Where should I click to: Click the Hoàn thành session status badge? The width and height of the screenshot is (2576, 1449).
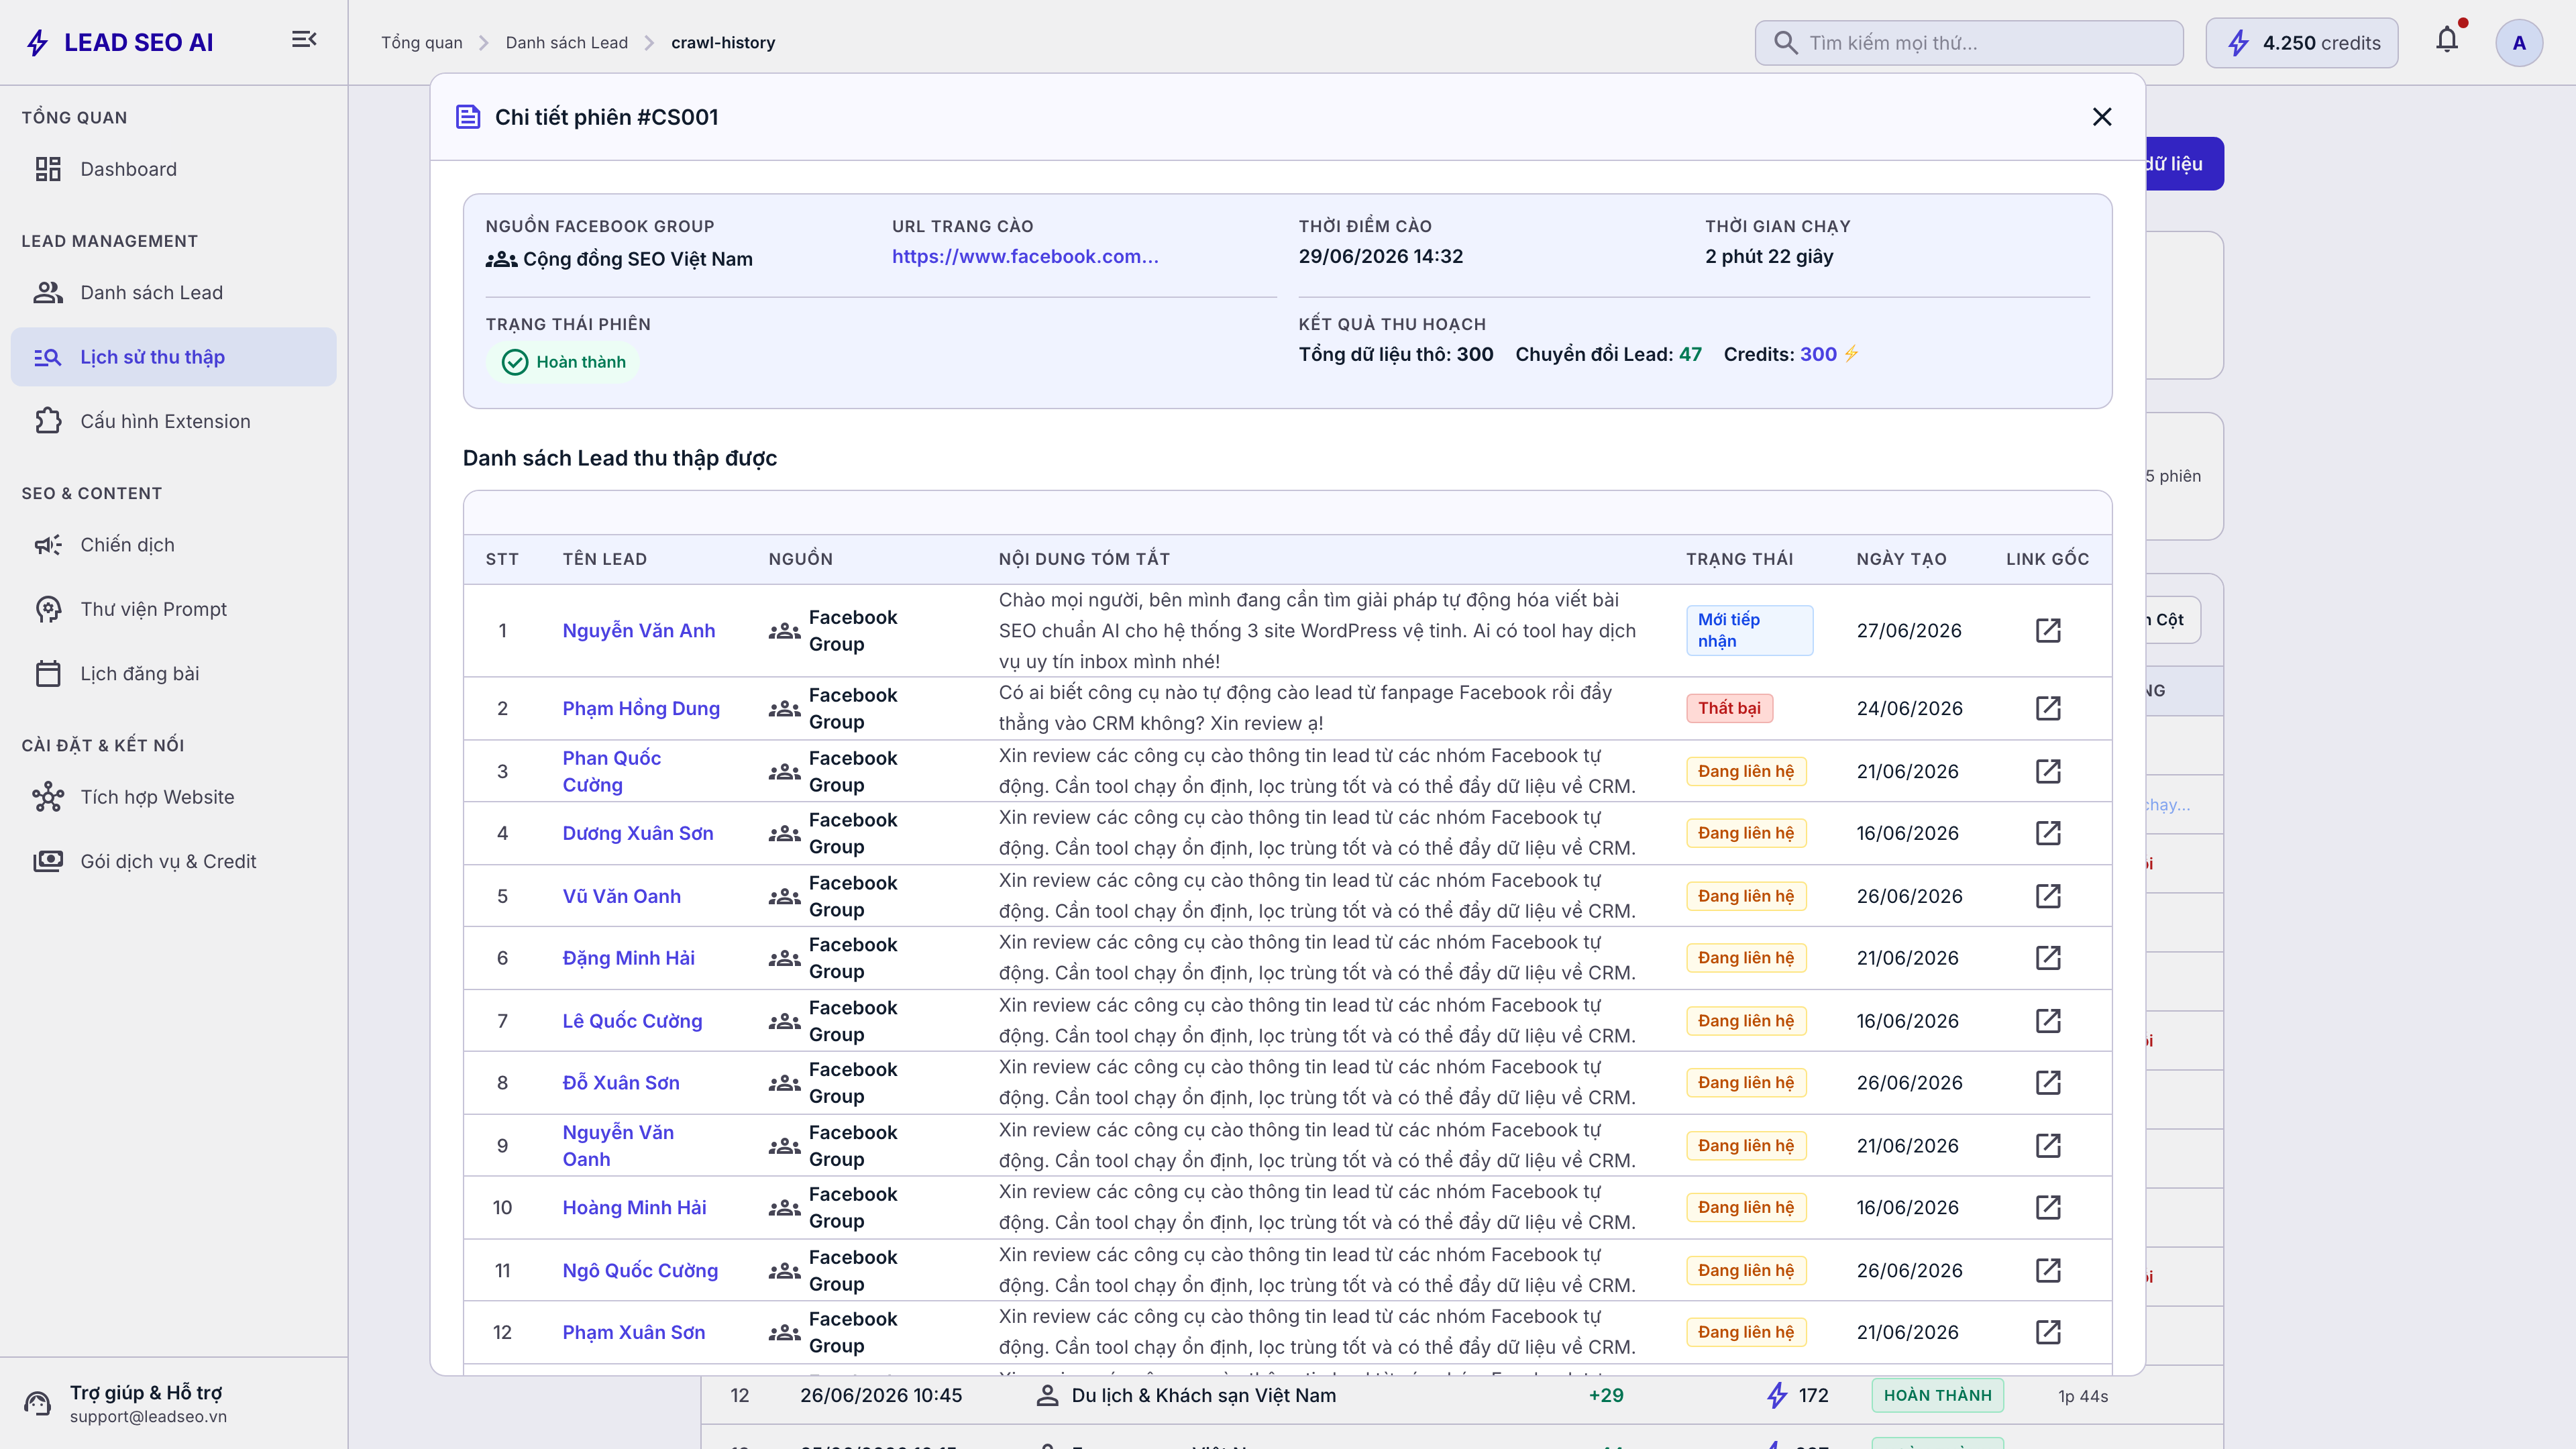(x=564, y=362)
